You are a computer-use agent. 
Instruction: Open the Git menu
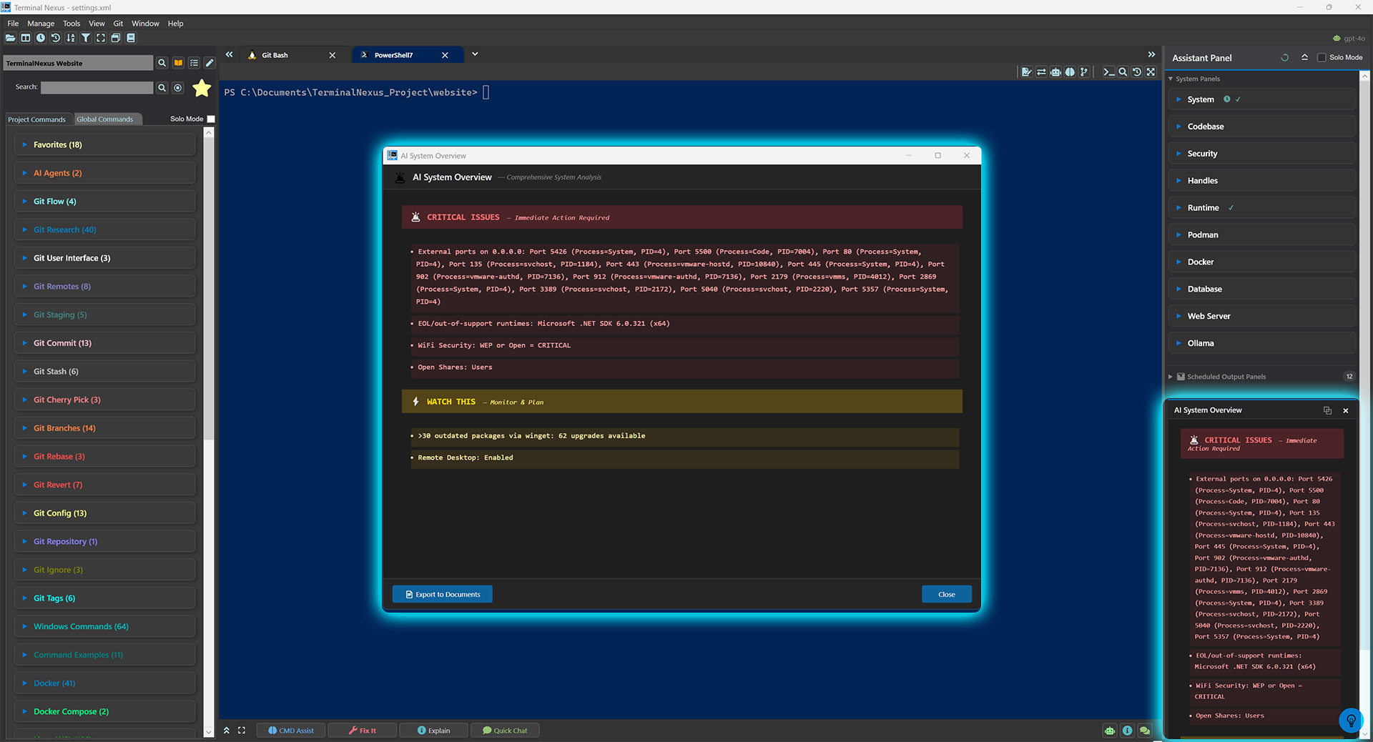(x=118, y=23)
